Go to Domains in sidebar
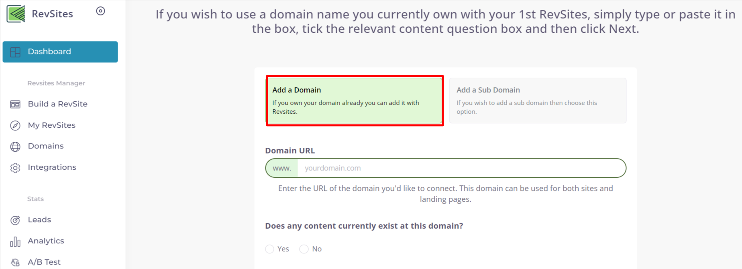 tap(45, 146)
